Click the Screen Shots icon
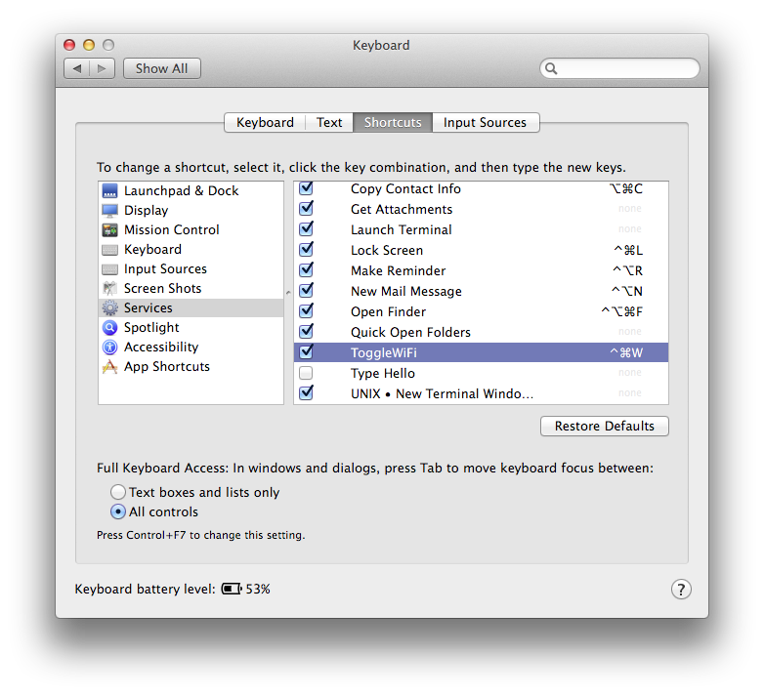Viewport: 764px width, 695px height. click(110, 289)
